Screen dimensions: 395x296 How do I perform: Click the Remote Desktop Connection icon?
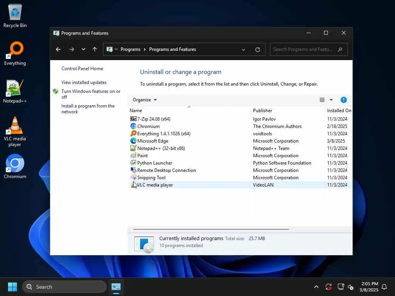(133, 170)
